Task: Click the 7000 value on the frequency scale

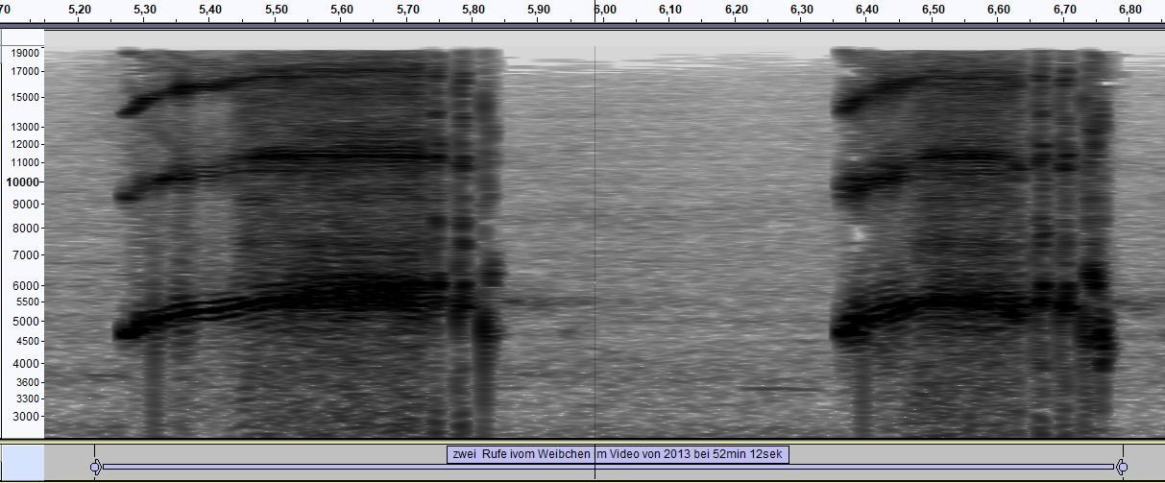Action: (x=26, y=255)
